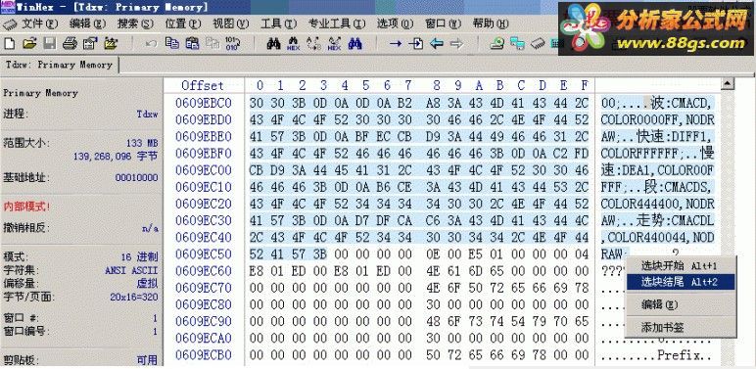Click the grayed write clipboard icon
756x369 pixels.
213,44
